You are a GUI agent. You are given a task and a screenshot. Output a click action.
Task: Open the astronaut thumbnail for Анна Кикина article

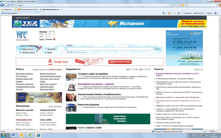71,87
